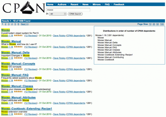Open the Authors nav item
Viewport: 166px width, 117px height.
(x=62, y=4)
